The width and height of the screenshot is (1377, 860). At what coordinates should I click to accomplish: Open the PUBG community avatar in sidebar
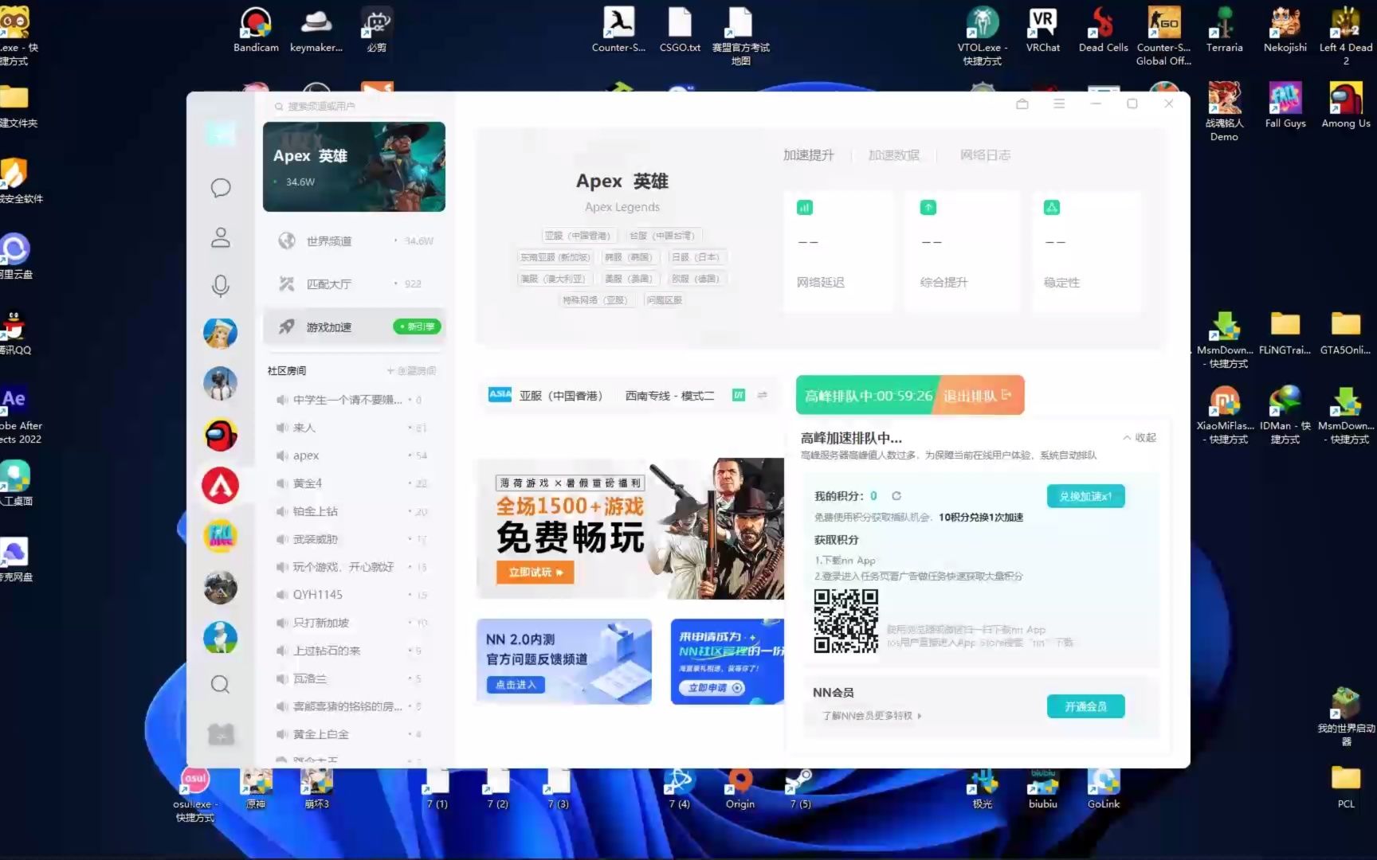coord(221,383)
